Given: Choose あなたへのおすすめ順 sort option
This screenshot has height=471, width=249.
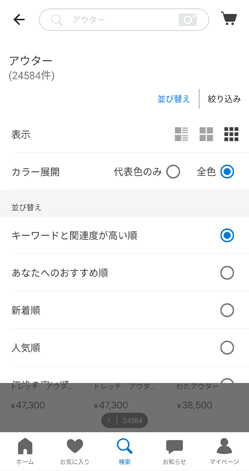Looking at the screenshot, I should 227,273.
